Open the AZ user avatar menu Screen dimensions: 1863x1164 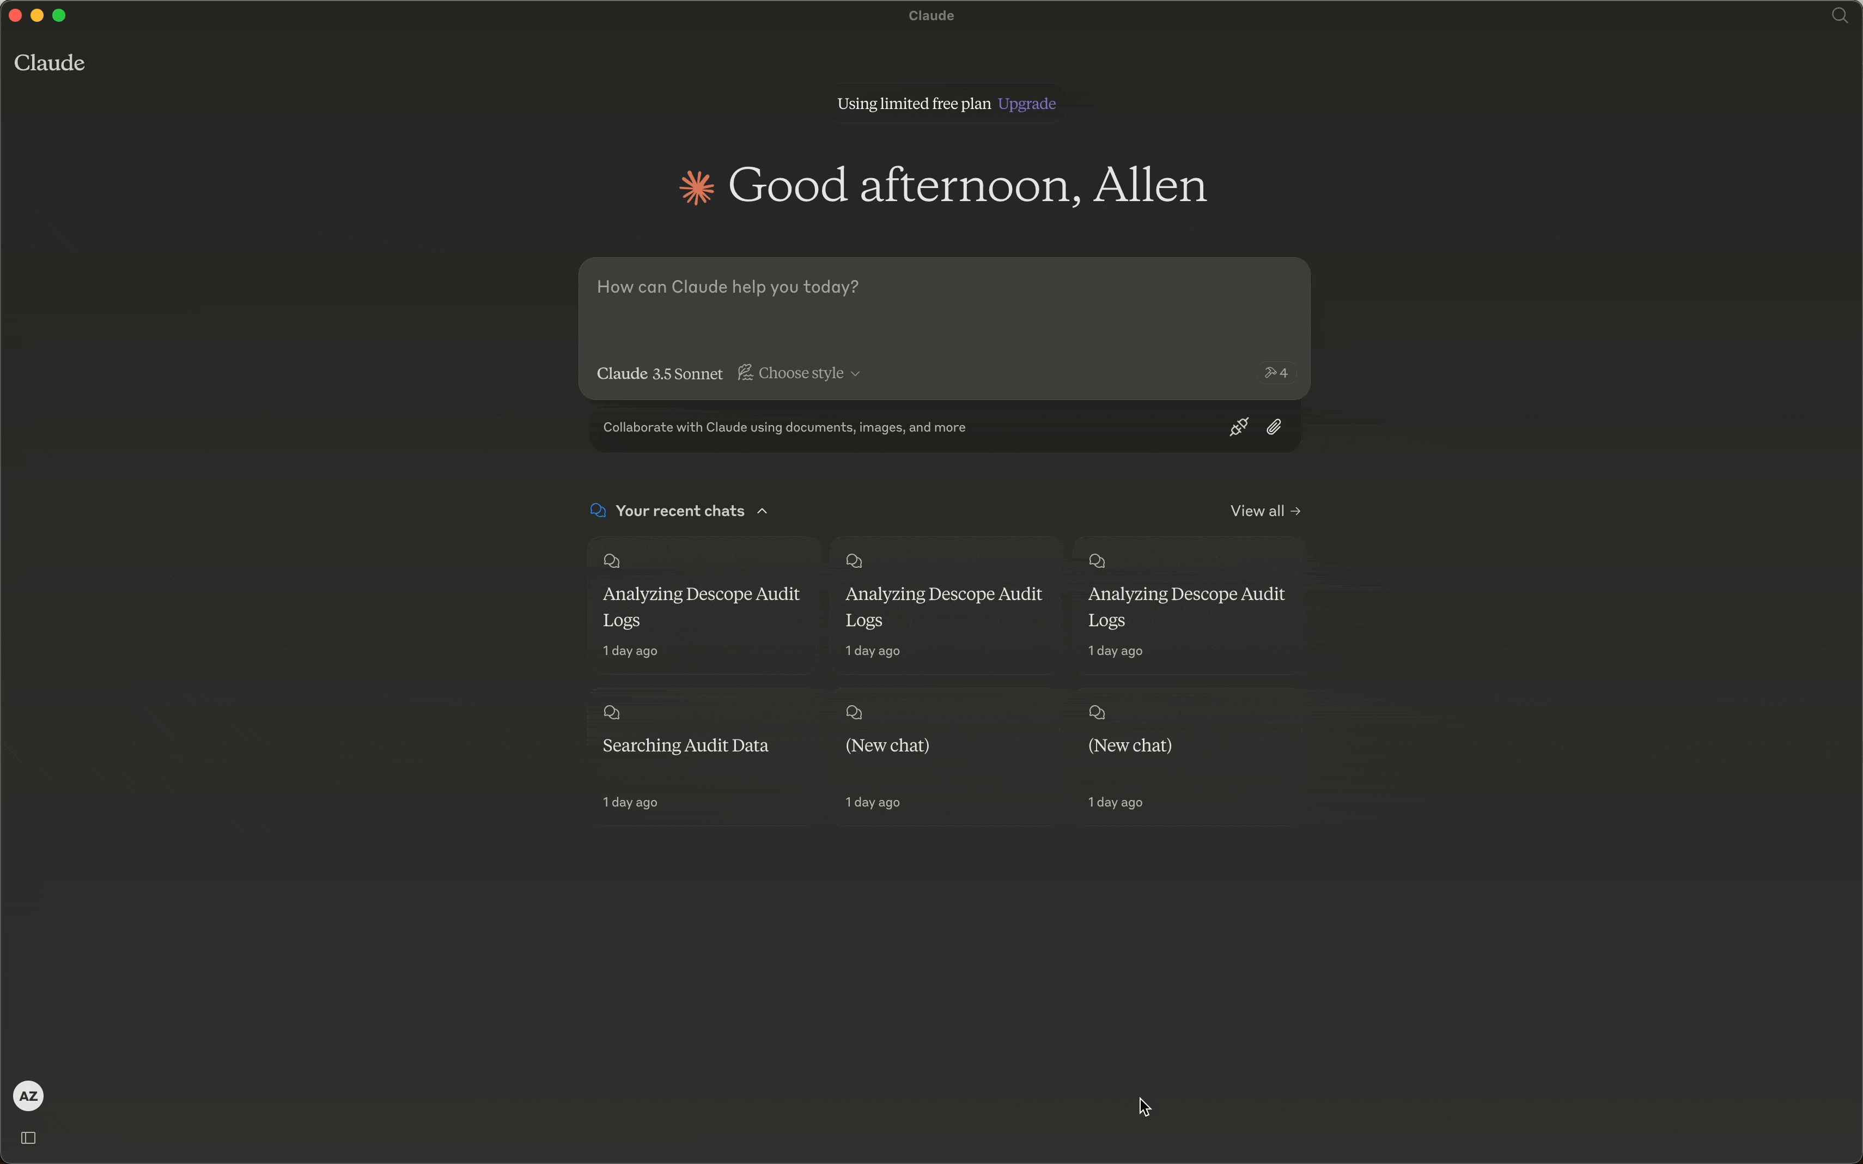pyautogui.click(x=28, y=1095)
